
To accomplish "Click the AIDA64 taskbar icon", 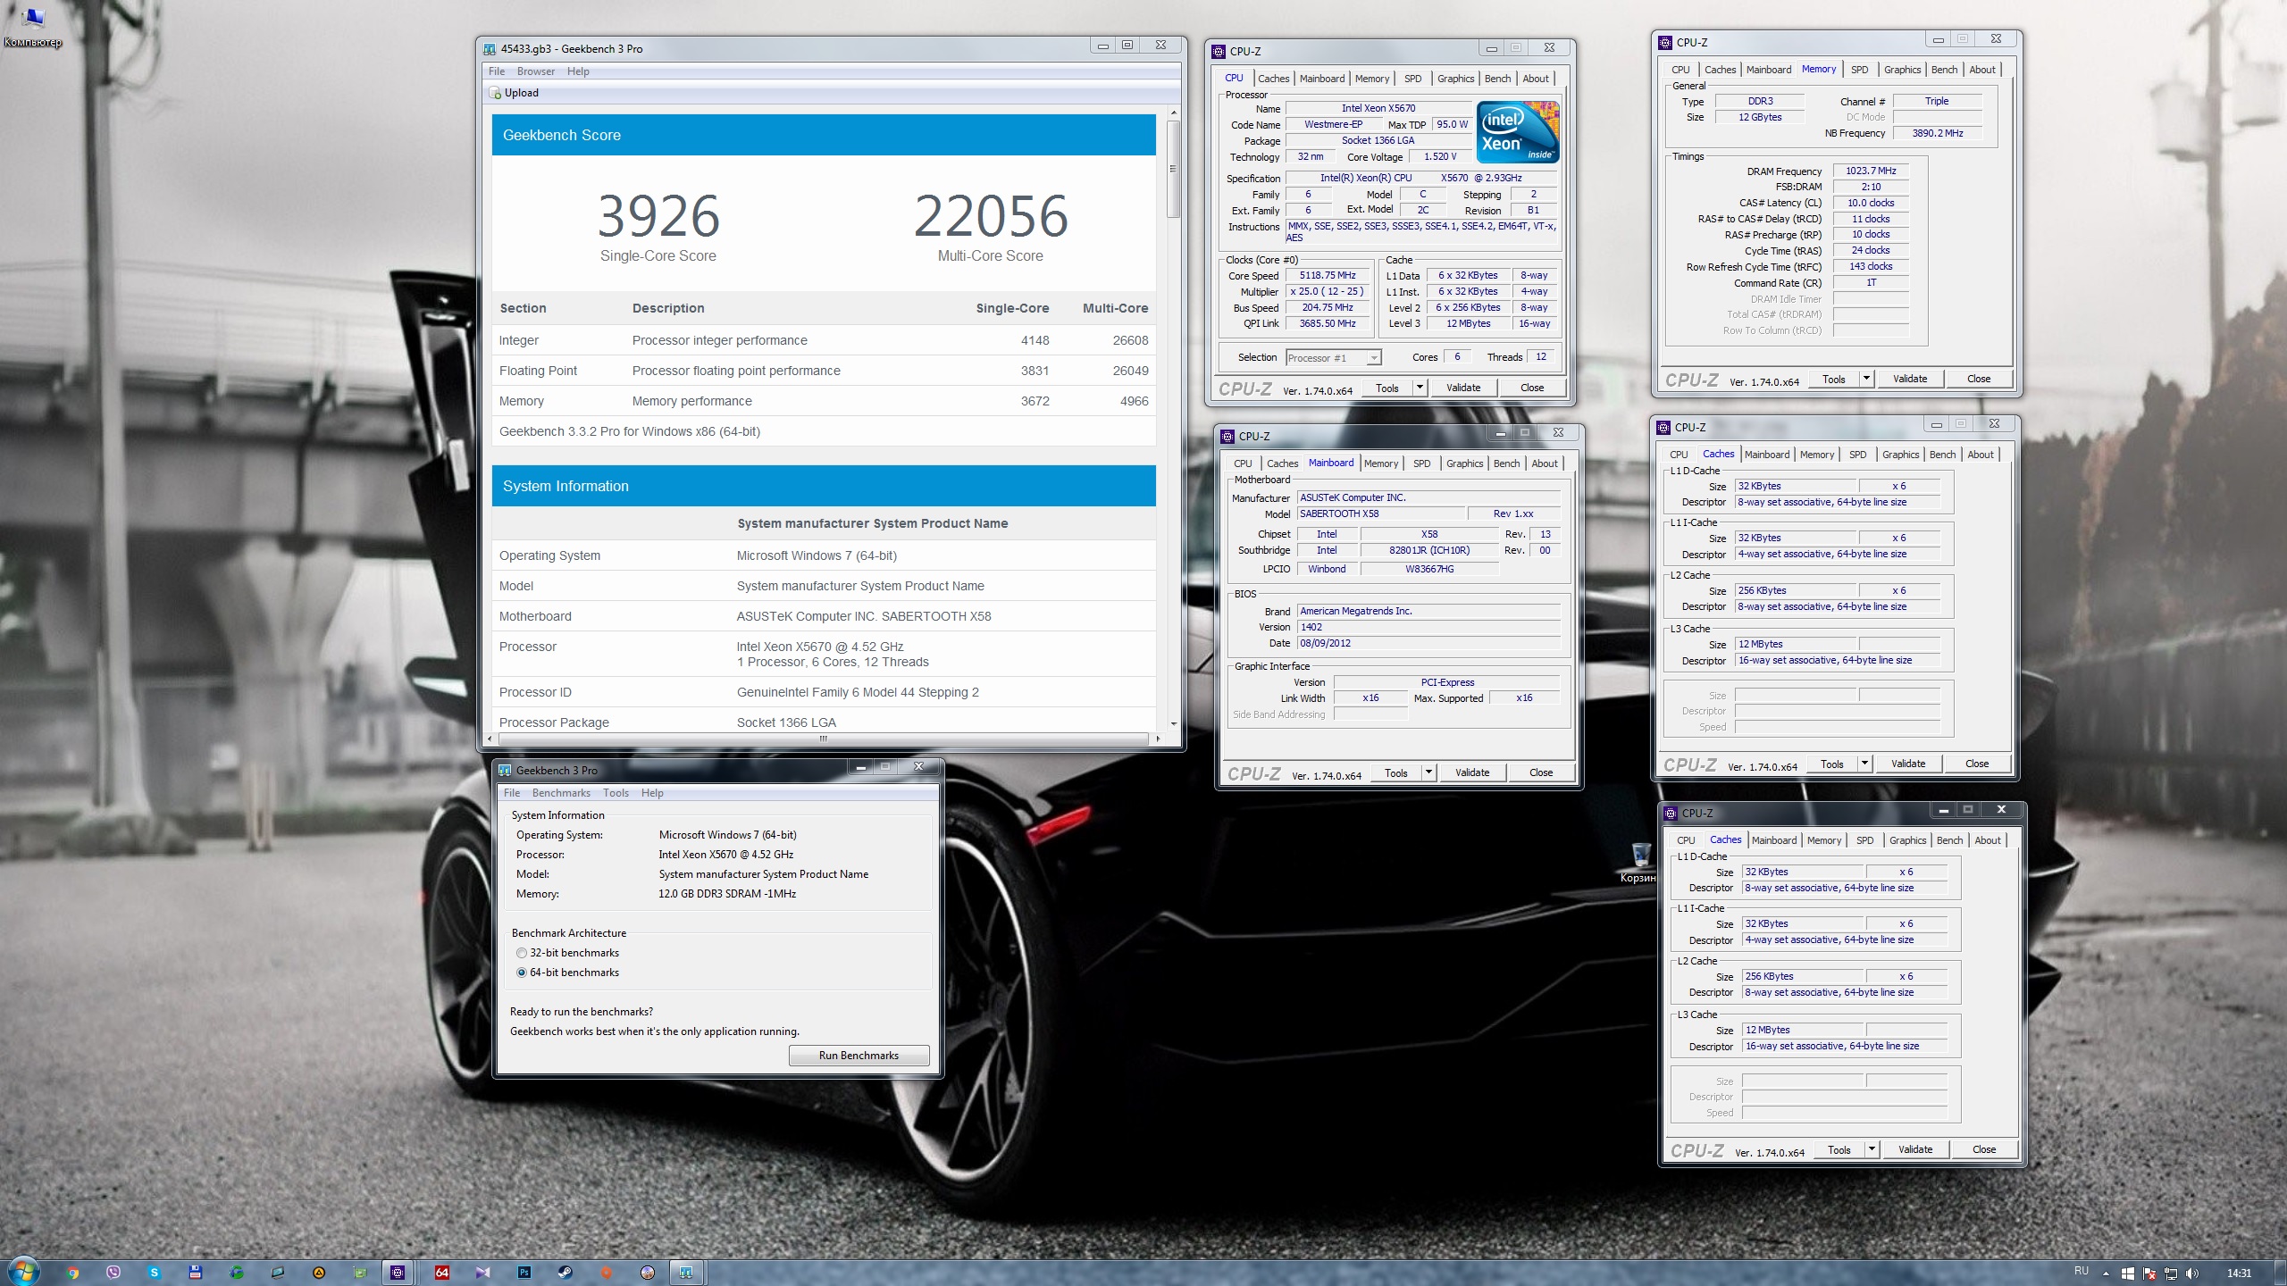I will click(x=441, y=1273).
